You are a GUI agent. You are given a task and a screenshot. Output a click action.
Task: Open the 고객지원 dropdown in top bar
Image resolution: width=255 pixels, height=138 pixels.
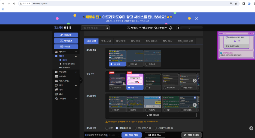[160, 28]
